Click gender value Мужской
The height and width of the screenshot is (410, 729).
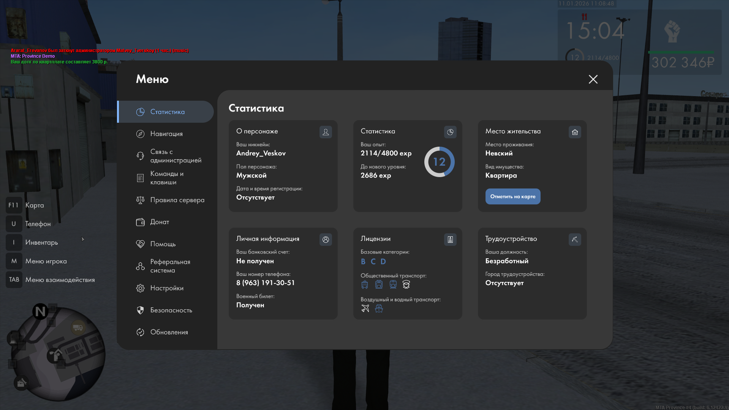pos(251,176)
